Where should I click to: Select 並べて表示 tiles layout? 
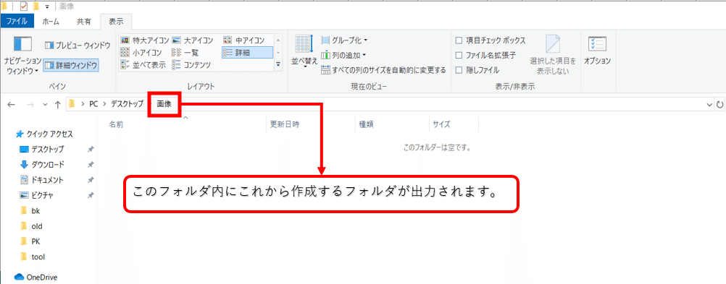[x=143, y=64]
